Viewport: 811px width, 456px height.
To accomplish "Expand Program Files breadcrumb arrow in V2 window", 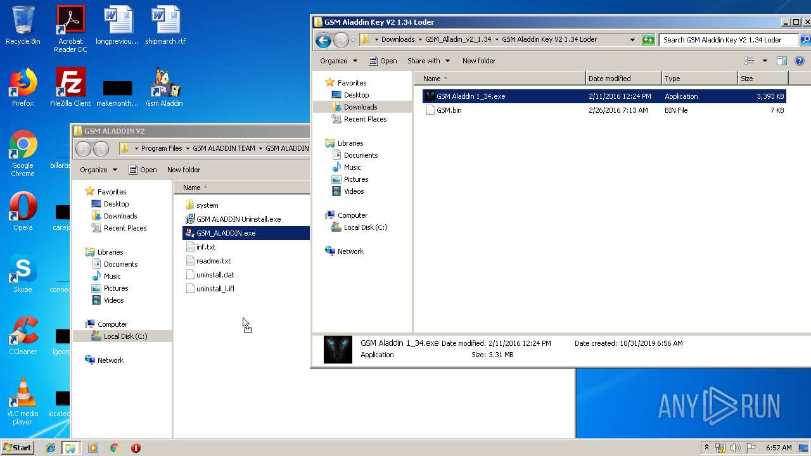I will click(x=187, y=148).
